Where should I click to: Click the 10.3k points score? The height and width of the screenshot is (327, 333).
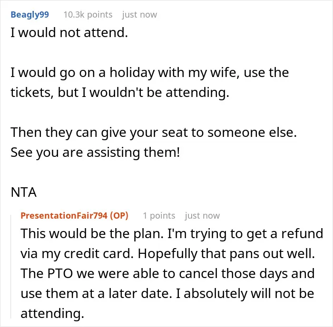point(88,15)
